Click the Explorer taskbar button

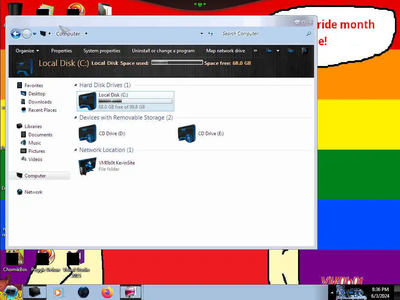(35, 292)
